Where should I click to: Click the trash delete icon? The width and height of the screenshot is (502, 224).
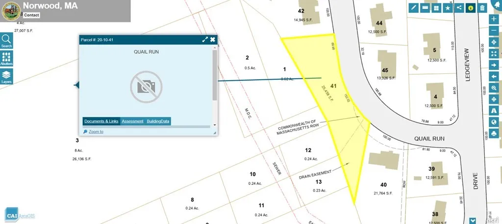point(482,7)
